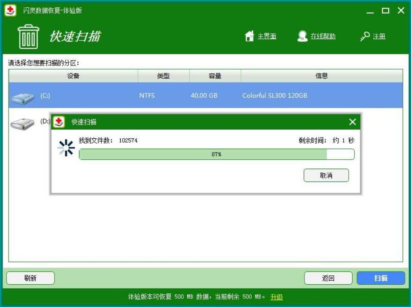Click the trash bin icon beside 快速扫描

pyautogui.click(x=28, y=36)
